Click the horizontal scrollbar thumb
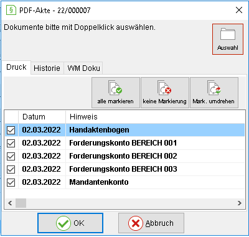This screenshot has width=249, height=237. click(x=21, y=203)
